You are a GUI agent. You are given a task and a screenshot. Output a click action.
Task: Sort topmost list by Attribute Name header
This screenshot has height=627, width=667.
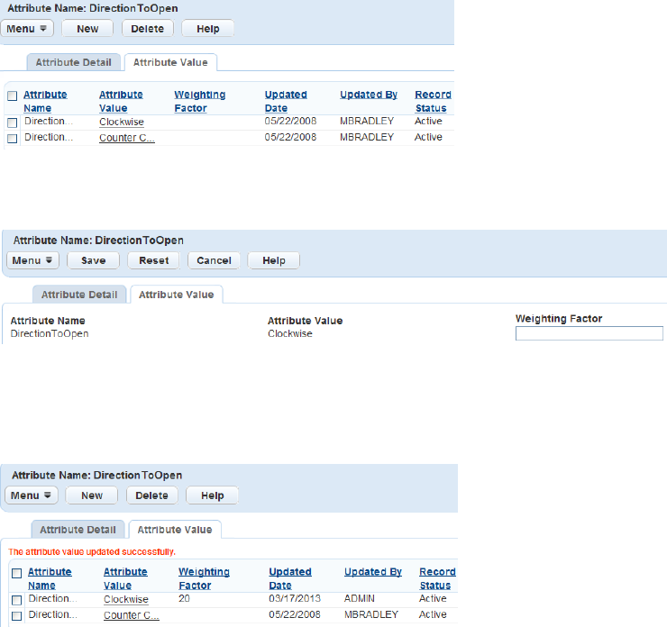[x=45, y=101]
